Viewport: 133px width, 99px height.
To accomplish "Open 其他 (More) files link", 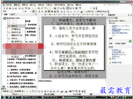I will (113, 59).
